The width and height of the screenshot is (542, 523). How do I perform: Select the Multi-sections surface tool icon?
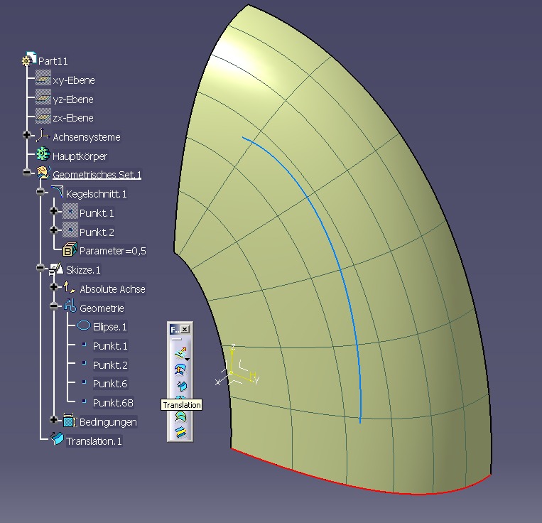tap(180, 417)
